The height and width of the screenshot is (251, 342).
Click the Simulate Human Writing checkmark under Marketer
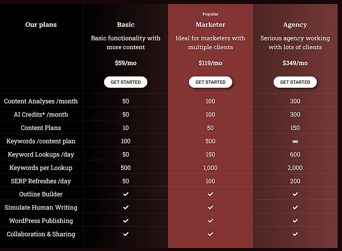(x=210, y=207)
